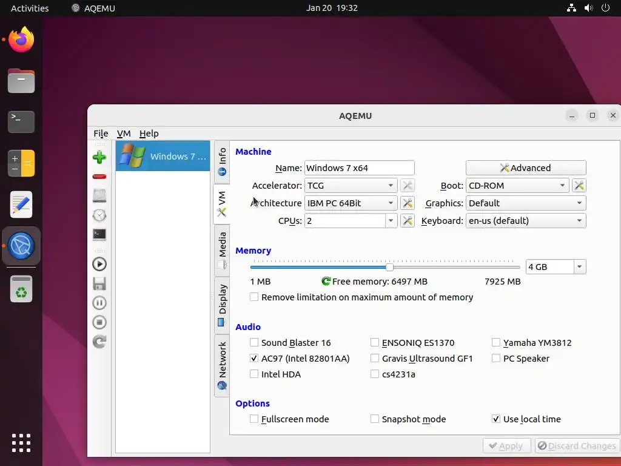
Task: Open accelerator settings wrench icon
Action: [407, 186]
